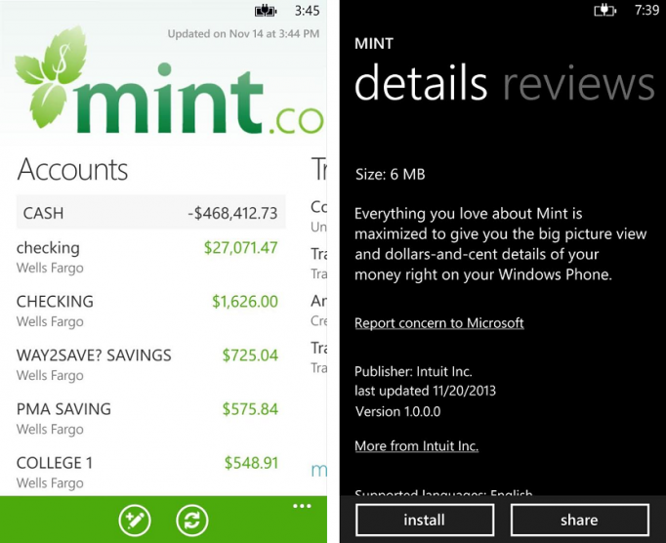Screen dimensions: 666x543
Task: Switch to the reviews tab
Action: pos(579,84)
